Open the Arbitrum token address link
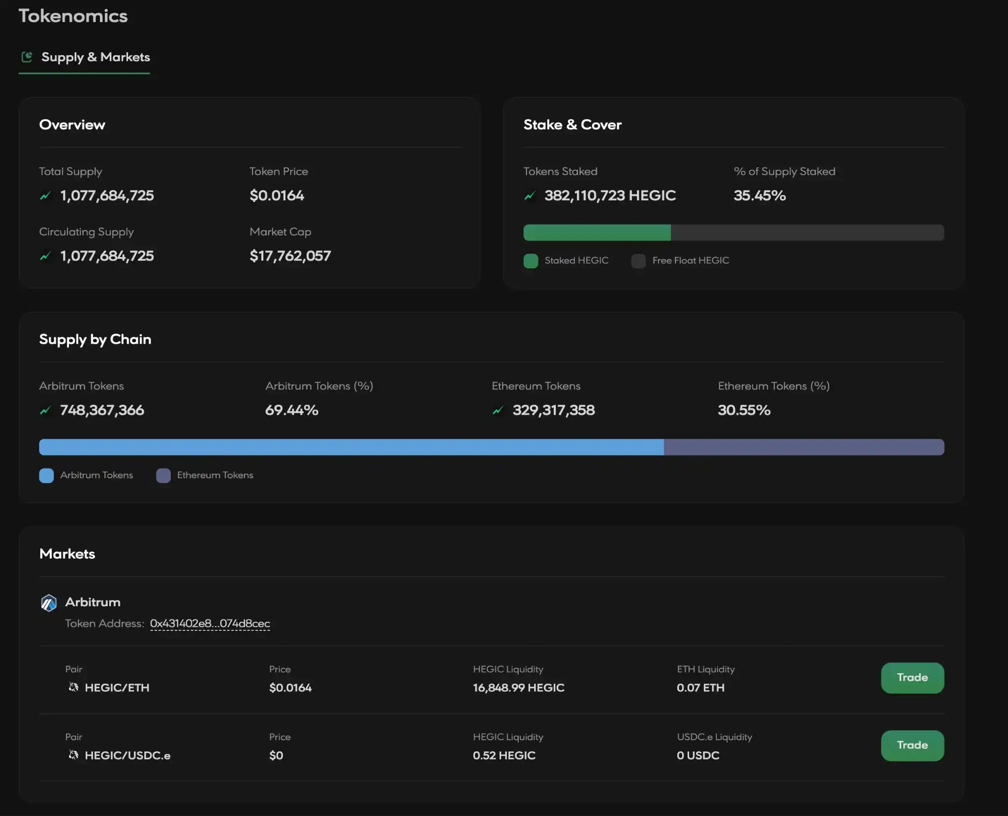 210,623
